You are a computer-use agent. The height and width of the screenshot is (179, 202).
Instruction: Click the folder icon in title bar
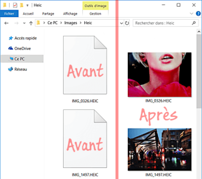5,5
